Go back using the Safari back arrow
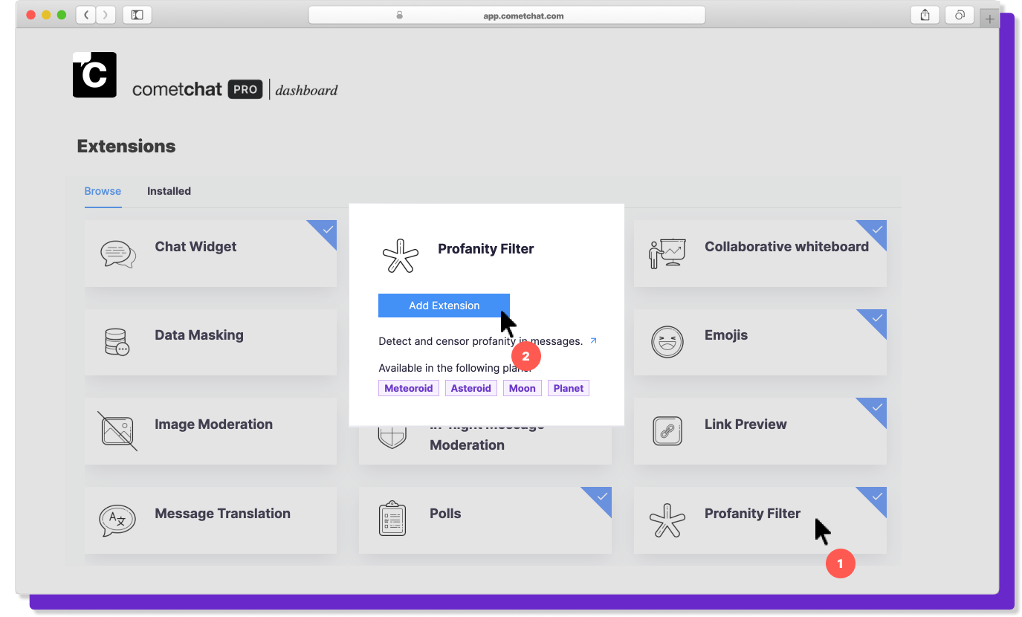This screenshot has width=1022, height=617. tap(86, 15)
